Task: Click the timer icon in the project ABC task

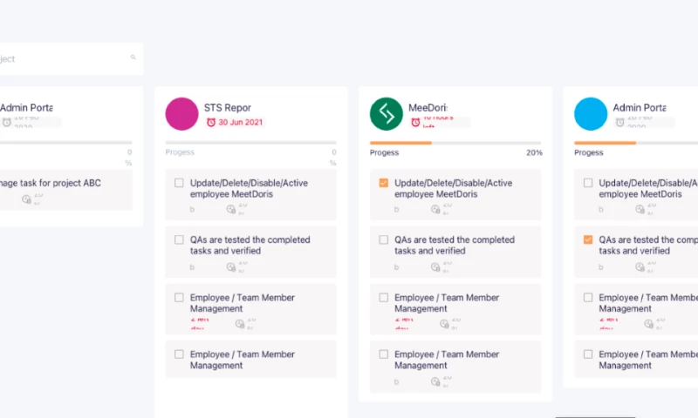Action: pos(27,199)
